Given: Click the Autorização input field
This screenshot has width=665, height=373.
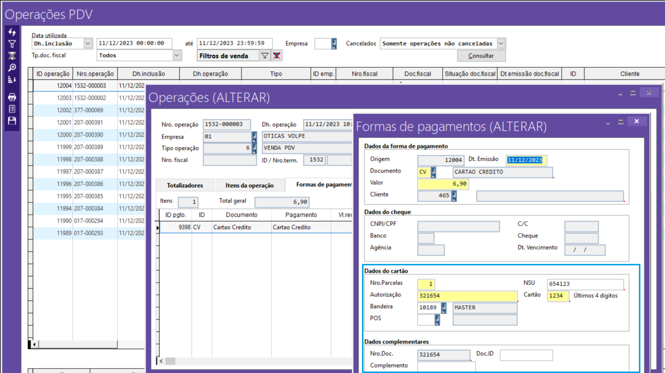Looking at the screenshot, I should point(467,296).
